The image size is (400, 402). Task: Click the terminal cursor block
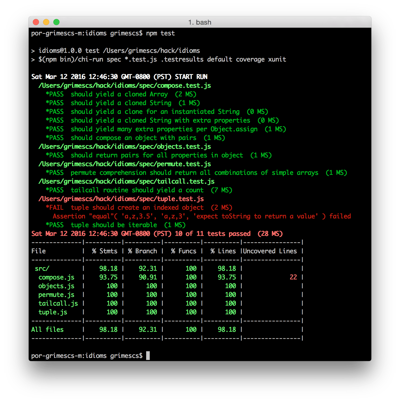(148, 356)
